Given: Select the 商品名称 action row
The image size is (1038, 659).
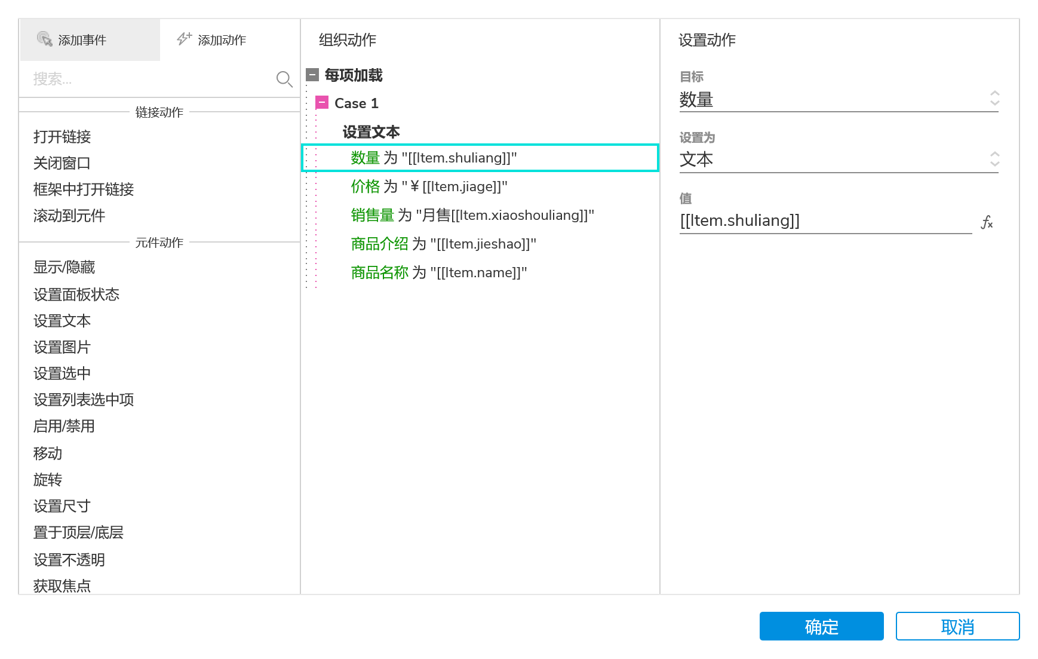Looking at the screenshot, I should [438, 272].
